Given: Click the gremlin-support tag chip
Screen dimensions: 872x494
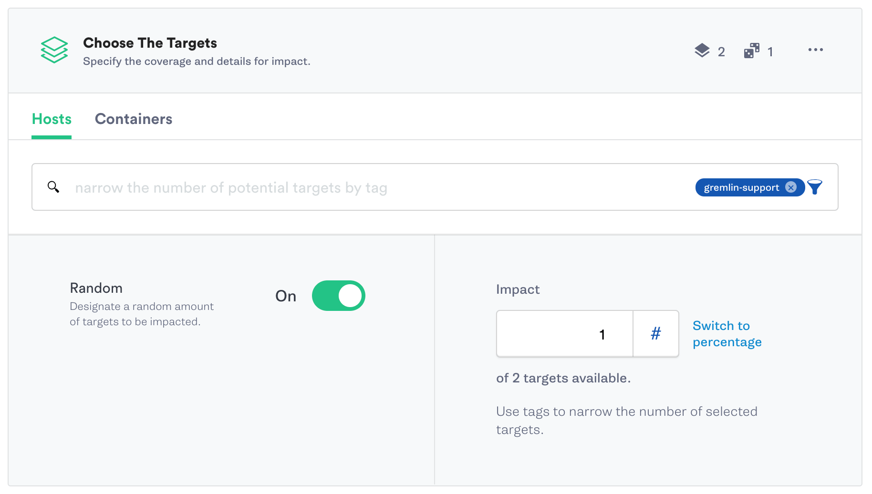Looking at the screenshot, I should [741, 187].
